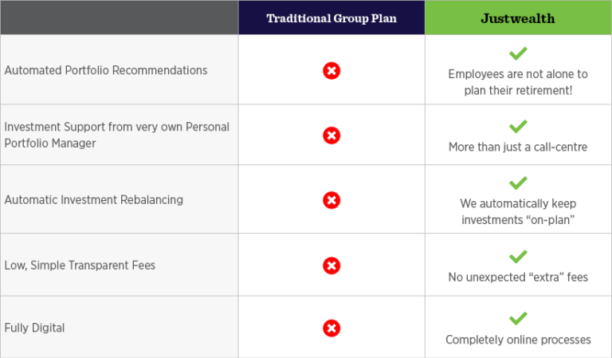This screenshot has height=358, width=612.
Task: Click green checkmark above 'Completely online processes'
Action: click(x=518, y=319)
